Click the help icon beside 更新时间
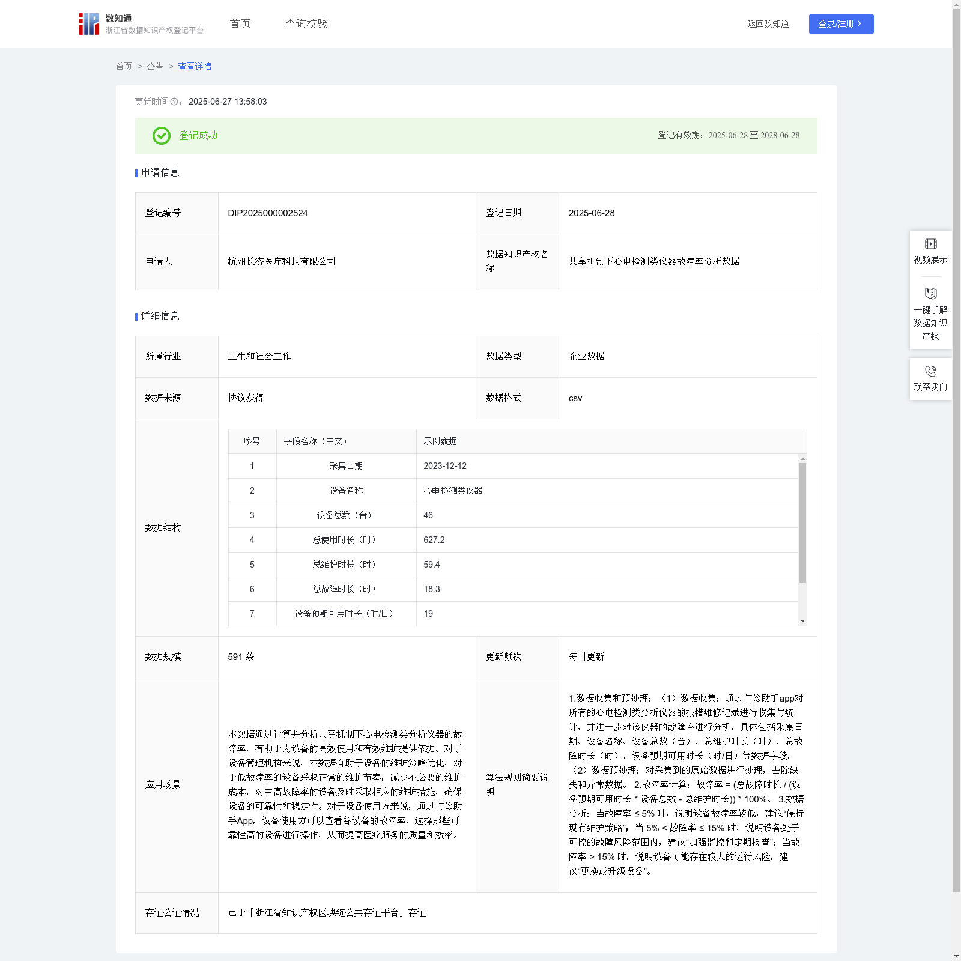Screen dimensions: 961x961 click(174, 102)
